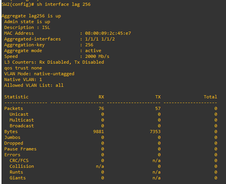Screen dimensions: 226x184
Task: Click the 'qos trust none' line
Action: (23, 68)
